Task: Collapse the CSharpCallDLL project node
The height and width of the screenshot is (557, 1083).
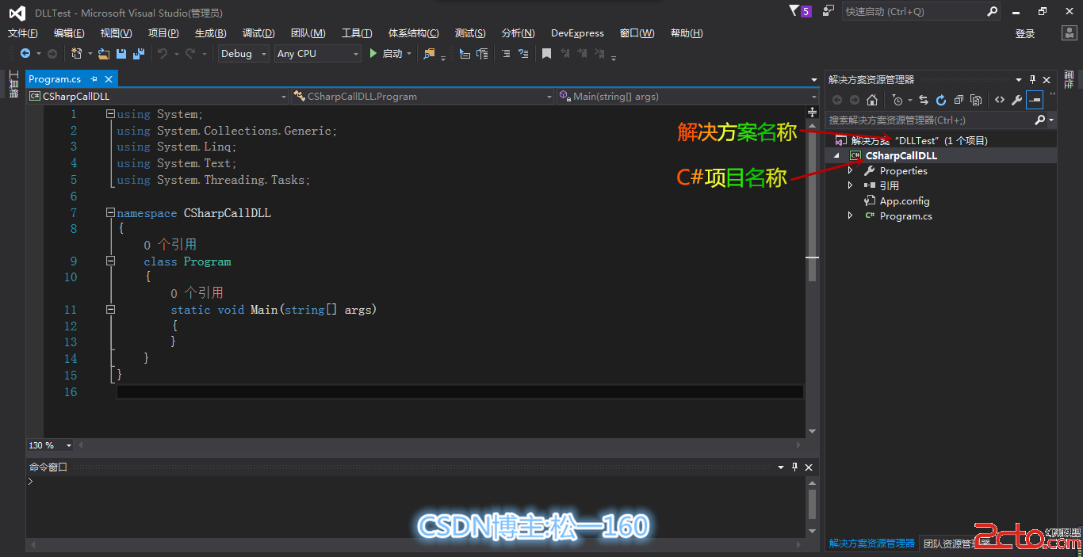Action: [x=837, y=156]
